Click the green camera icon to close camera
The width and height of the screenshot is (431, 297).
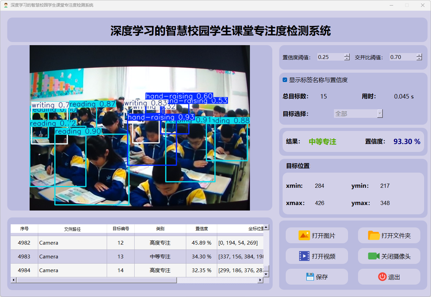click(x=374, y=256)
